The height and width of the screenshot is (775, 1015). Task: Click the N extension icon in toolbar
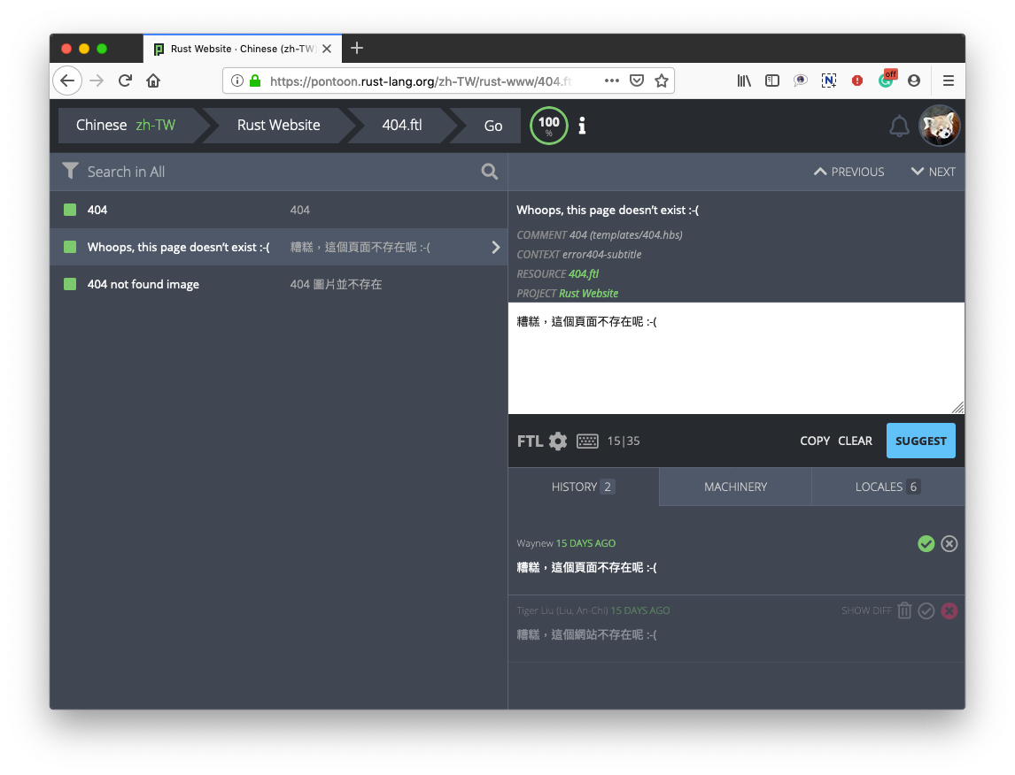point(829,81)
